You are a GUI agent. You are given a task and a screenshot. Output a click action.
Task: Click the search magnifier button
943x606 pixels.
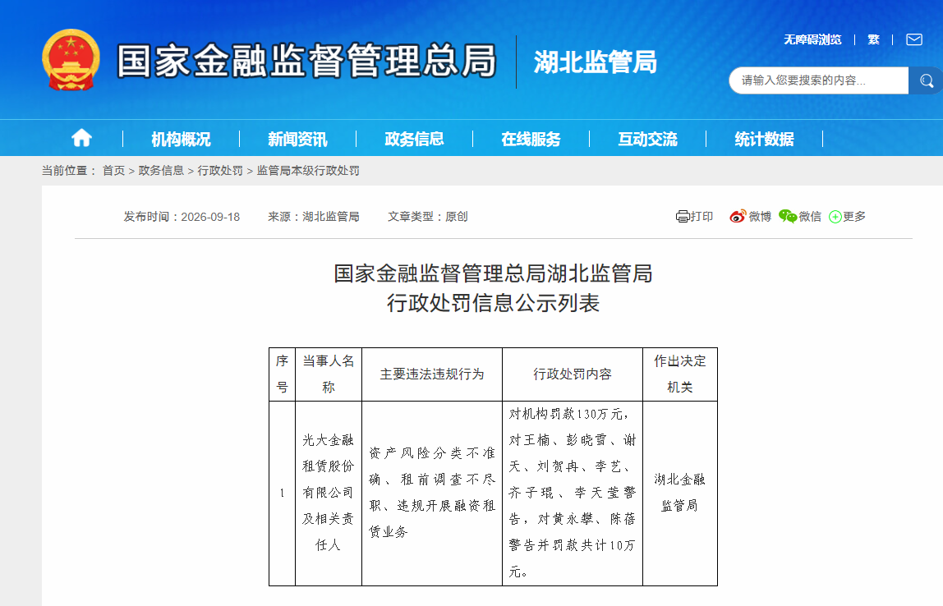[x=927, y=80]
